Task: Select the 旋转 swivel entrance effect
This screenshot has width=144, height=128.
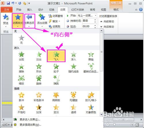Action: [39, 80]
